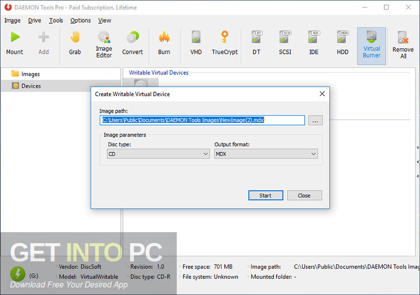Open the Tools menu
This screenshot has height=295, width=420.
(x=56, y=21)
